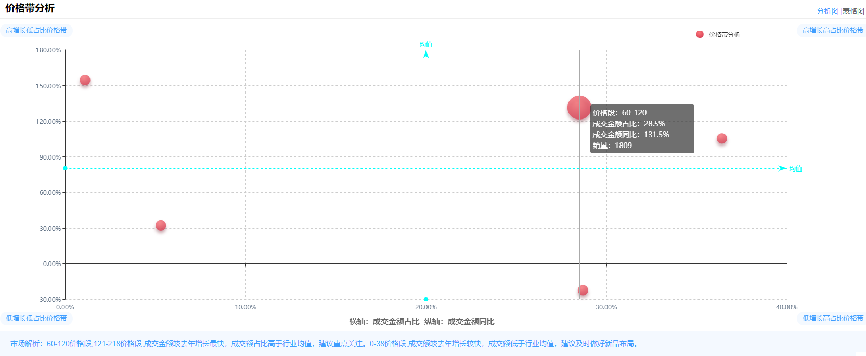
Task: Switch to the 分析图 view
Action: (827, 11)
